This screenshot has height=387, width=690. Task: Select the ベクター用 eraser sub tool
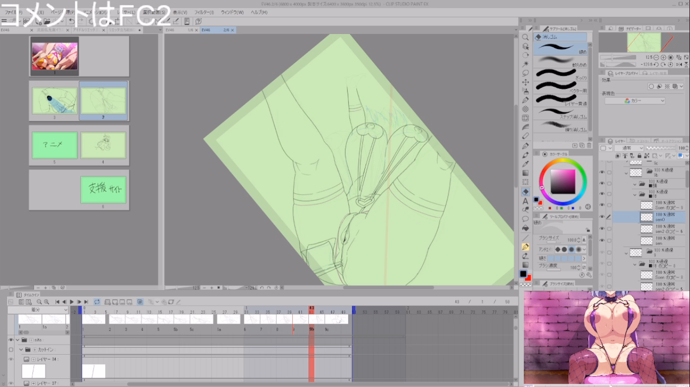561,87
